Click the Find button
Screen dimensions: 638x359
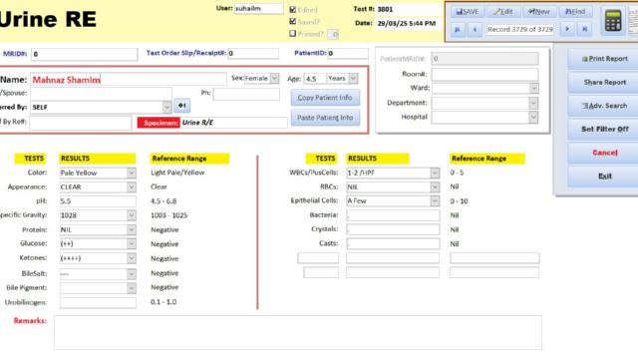[x=575, y=12]
